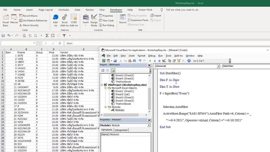Switch to Power Pivot tab
Image resolution: width=270 pixels, height=152 pixels.
click(x=145, y=10)
